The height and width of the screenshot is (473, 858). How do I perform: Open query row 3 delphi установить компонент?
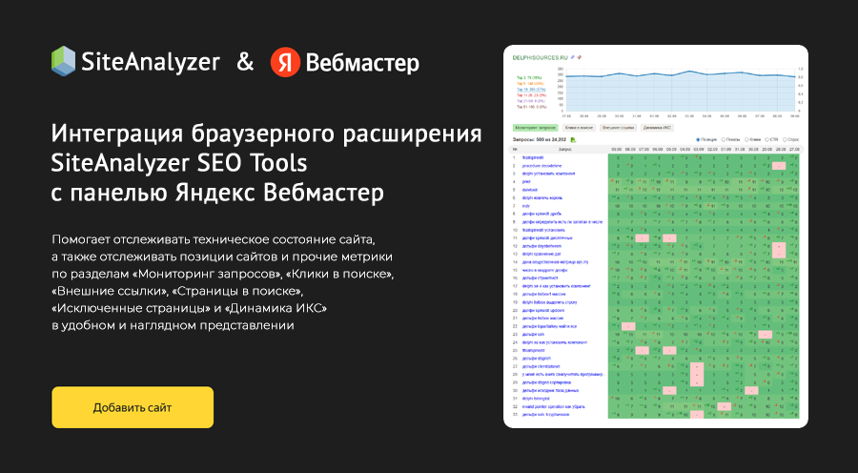548,174
